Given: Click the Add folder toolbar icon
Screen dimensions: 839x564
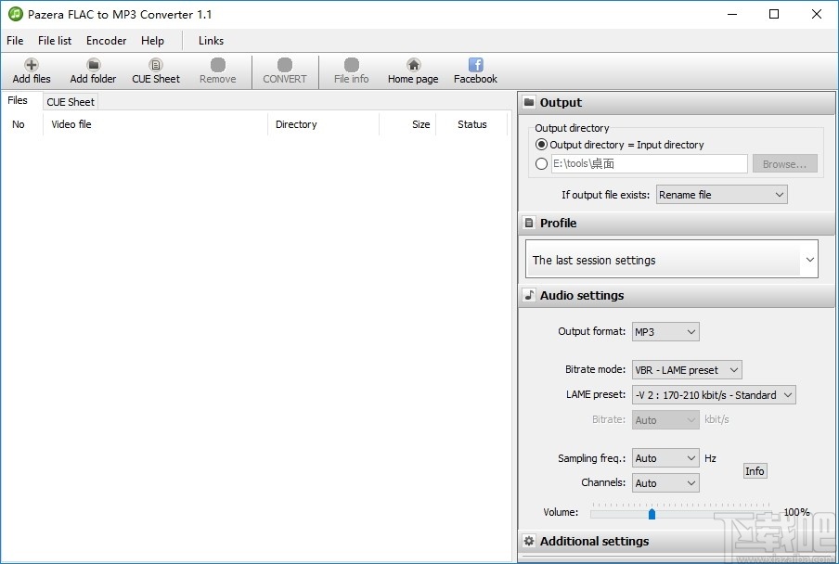Looking at the screenshot, I should 93,70.
